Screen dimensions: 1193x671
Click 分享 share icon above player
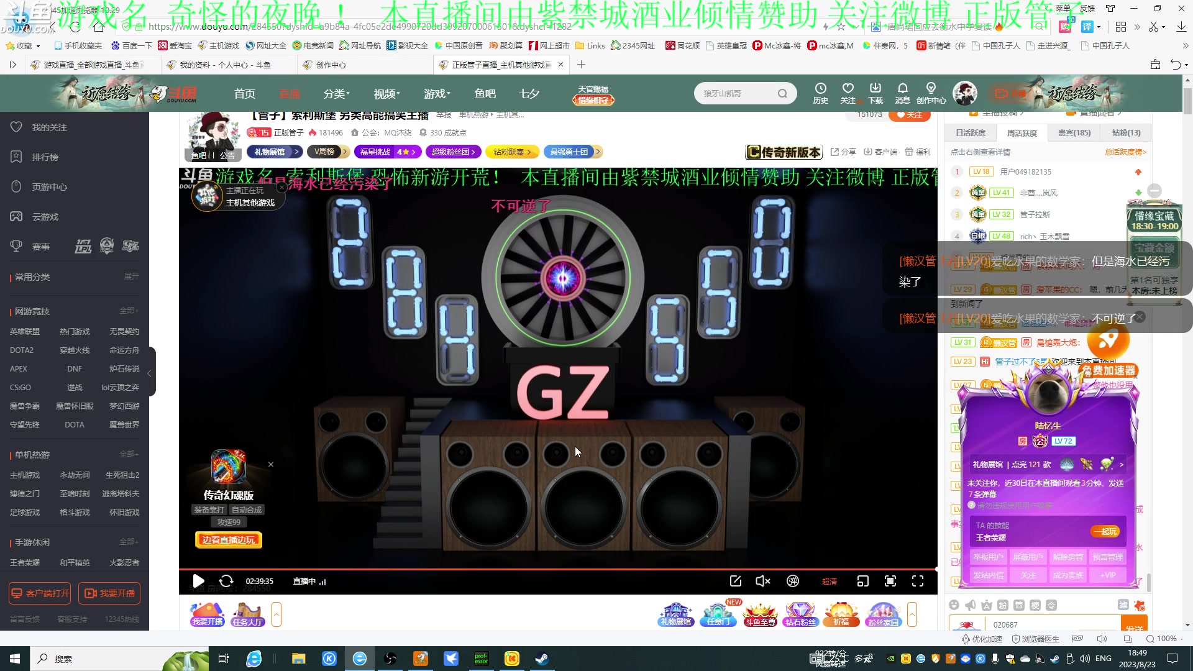pyautogui.click(x=843, y=152)
